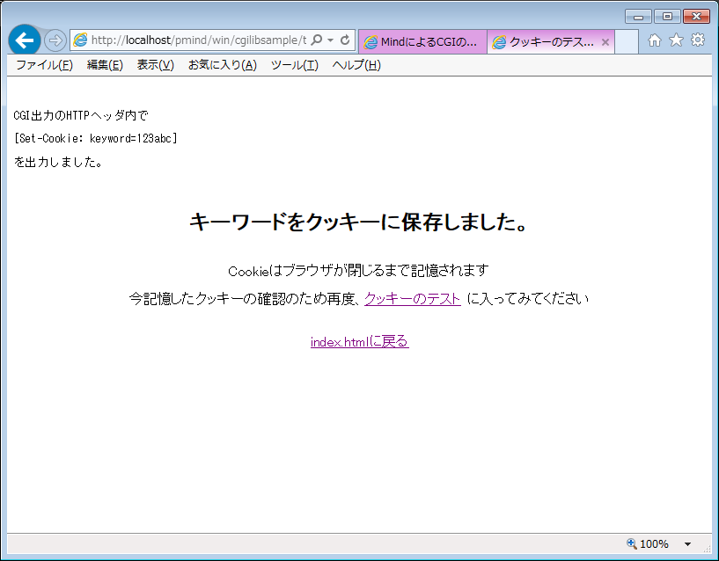Open the ツール(T) menu
The image size is (719, 561).
pyautogui.click(x=295, y=65)
